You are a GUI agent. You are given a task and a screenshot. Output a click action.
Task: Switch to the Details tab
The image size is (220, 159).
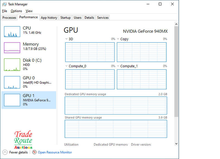point(89,18)
